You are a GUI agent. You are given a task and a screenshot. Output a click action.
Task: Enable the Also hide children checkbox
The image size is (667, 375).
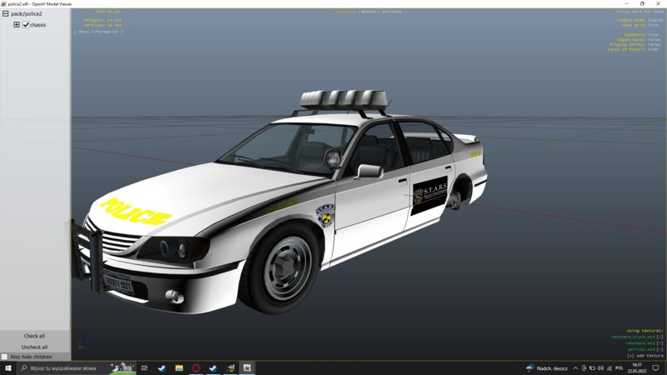(x=5, y=357)
